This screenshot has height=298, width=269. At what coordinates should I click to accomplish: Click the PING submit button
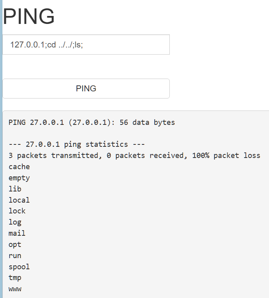point(86,89)
